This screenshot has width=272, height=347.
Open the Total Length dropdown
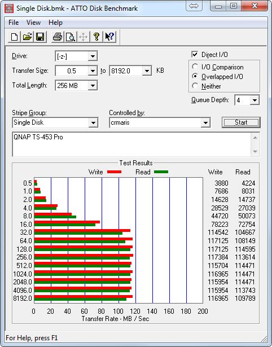tap(93, 86)
